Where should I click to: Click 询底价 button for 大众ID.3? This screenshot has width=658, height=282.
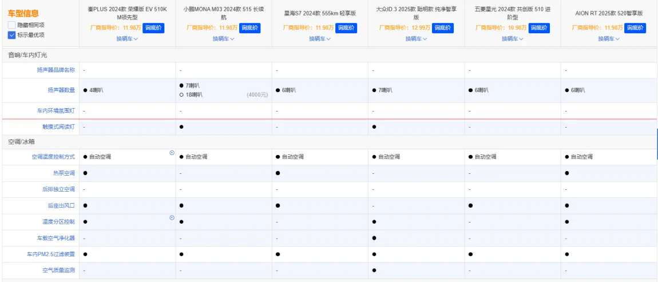point(442,28)
